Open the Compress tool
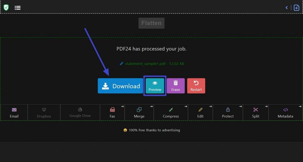 click(171, 113)
